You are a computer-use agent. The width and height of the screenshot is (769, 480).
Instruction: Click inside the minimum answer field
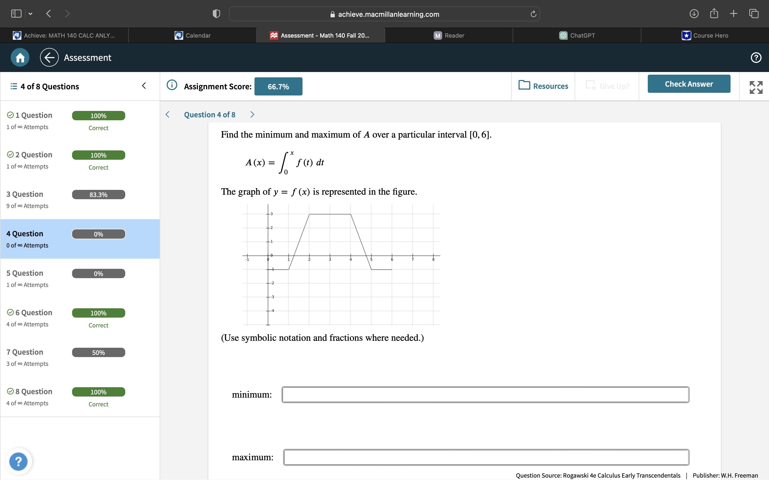click(x=485, y=395)
